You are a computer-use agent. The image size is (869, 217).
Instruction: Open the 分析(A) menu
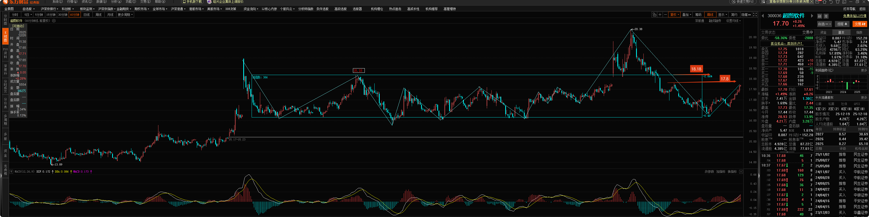click(116, 2)
